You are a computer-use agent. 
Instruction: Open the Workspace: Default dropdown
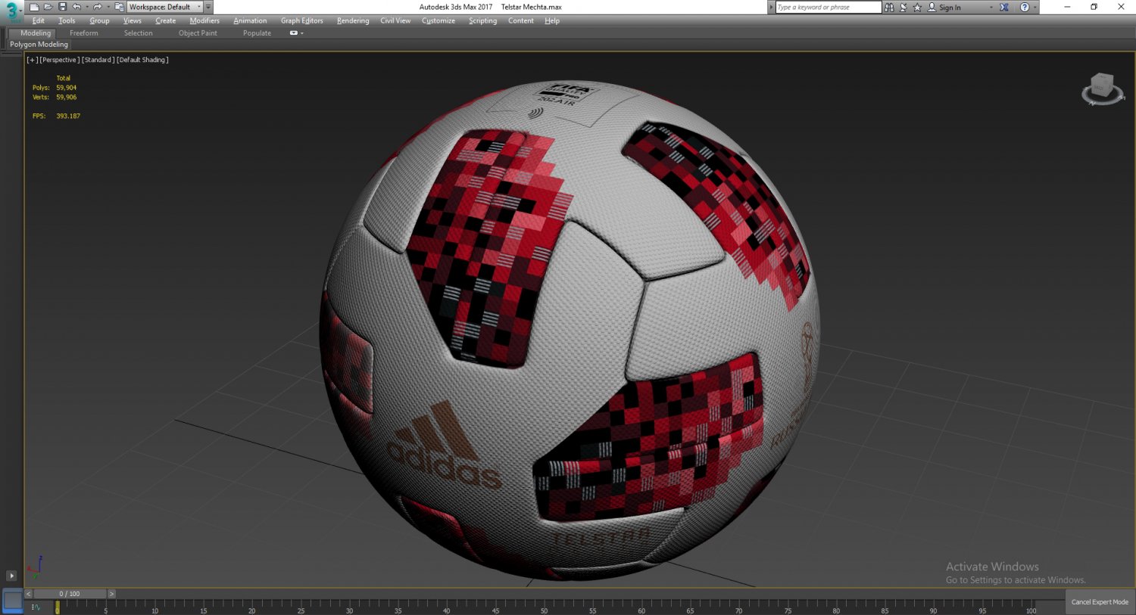[164, 7]
